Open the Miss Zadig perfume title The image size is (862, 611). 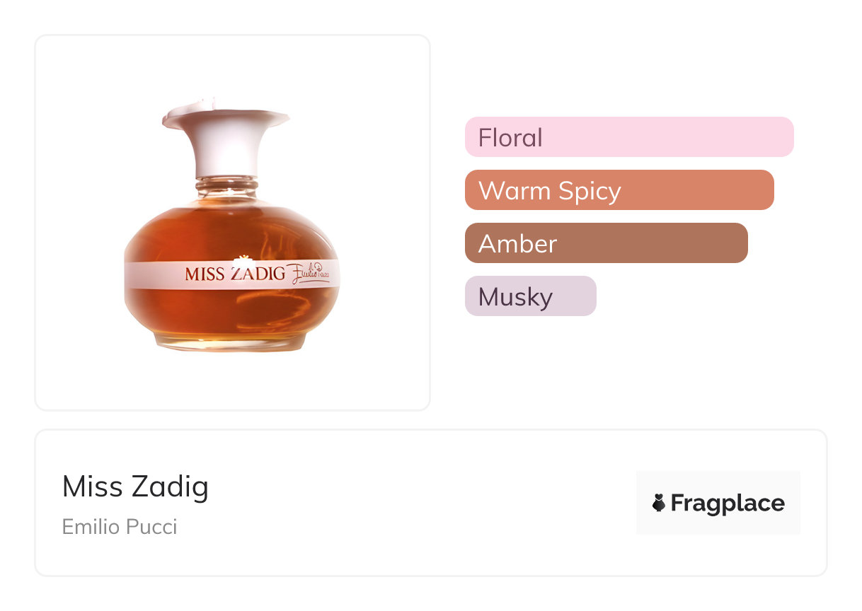tap(135, 487)
